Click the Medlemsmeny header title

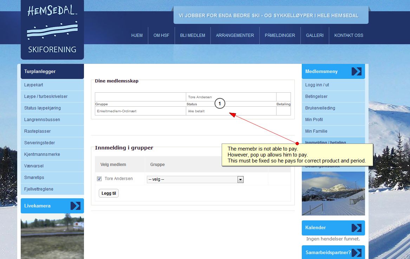(x=321, y=71)
